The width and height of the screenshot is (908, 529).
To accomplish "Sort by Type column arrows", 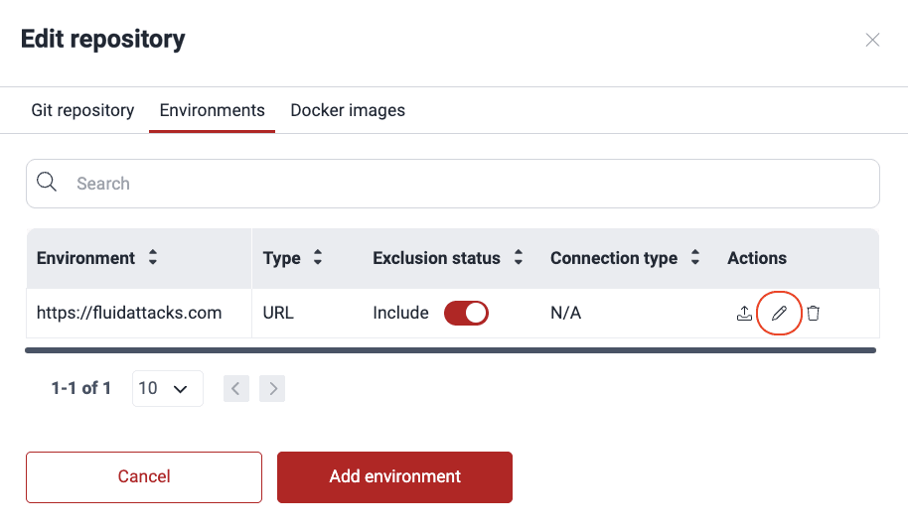I will [x=317, y=258].
